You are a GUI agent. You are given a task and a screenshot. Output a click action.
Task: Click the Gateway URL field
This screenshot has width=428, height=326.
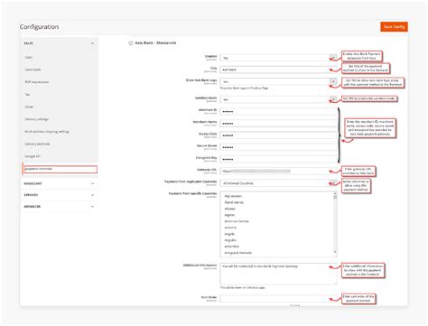(x=278, y=171)
